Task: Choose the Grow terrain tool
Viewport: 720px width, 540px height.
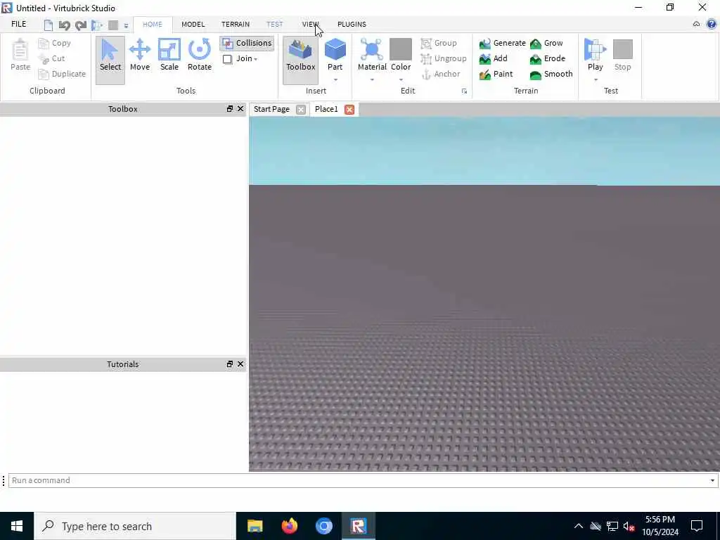Action: [x=546, y=43]
